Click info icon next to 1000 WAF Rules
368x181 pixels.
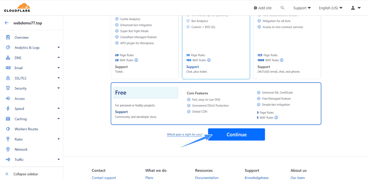click(x=282, y=60)
